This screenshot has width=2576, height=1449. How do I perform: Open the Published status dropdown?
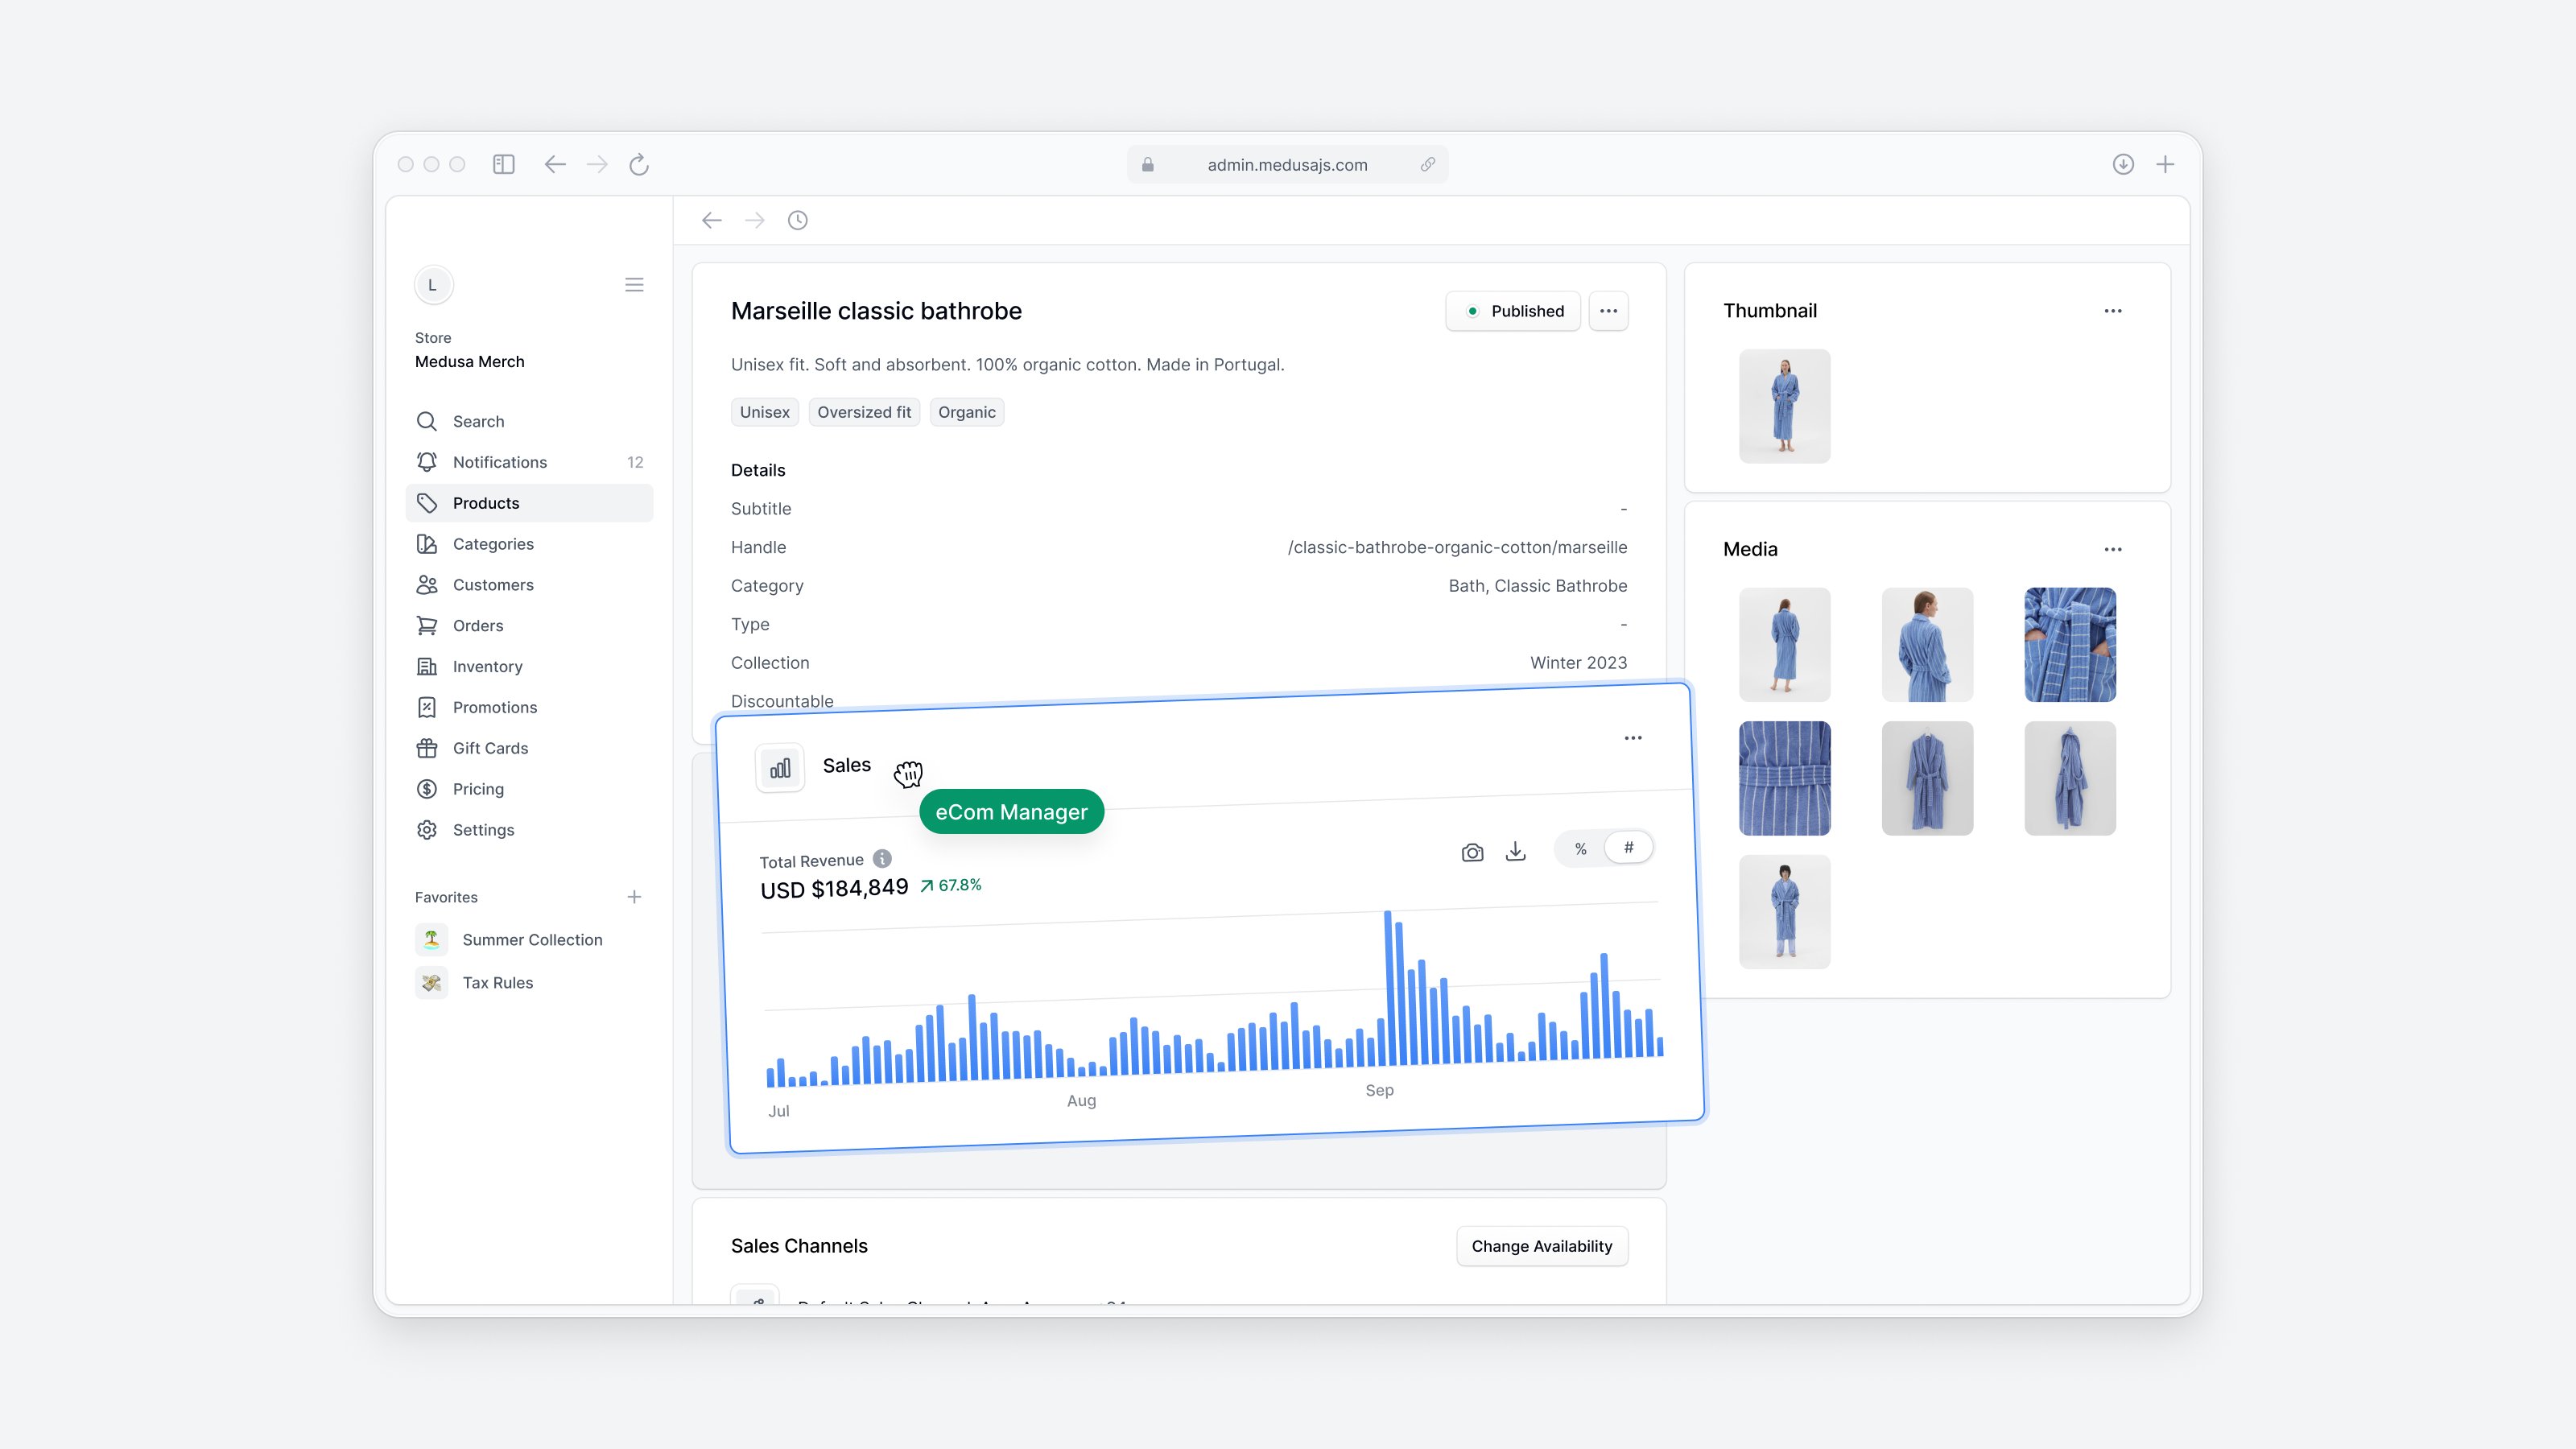tap(1512, 311)
